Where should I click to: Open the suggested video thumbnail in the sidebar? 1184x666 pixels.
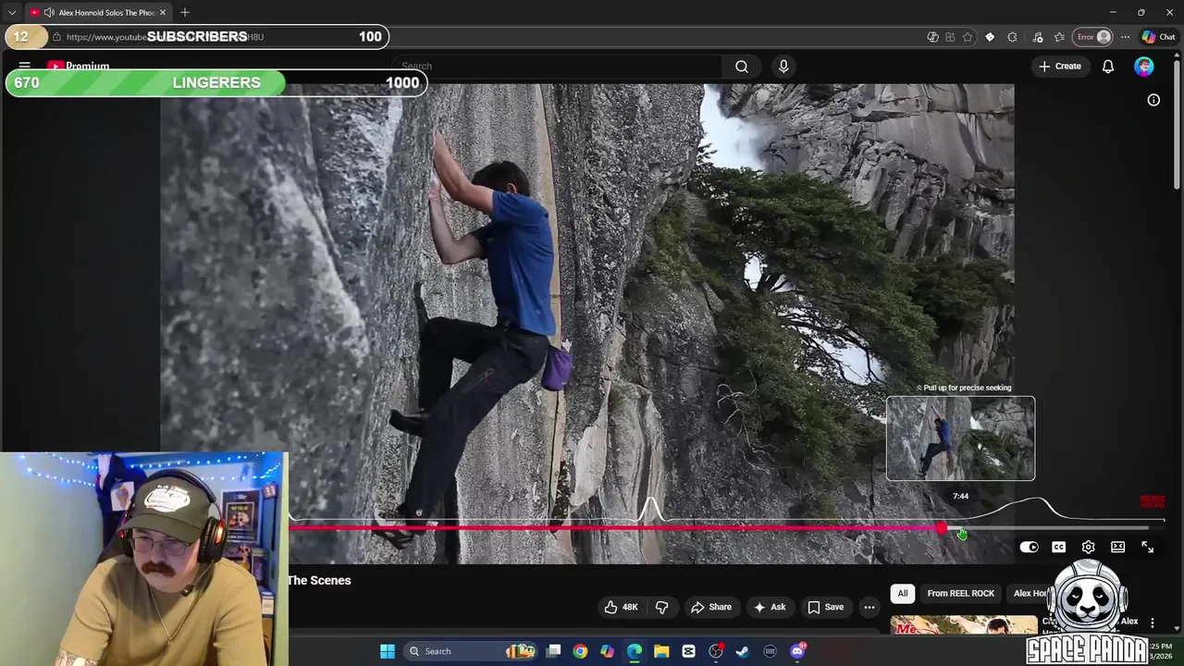point(964,625)
